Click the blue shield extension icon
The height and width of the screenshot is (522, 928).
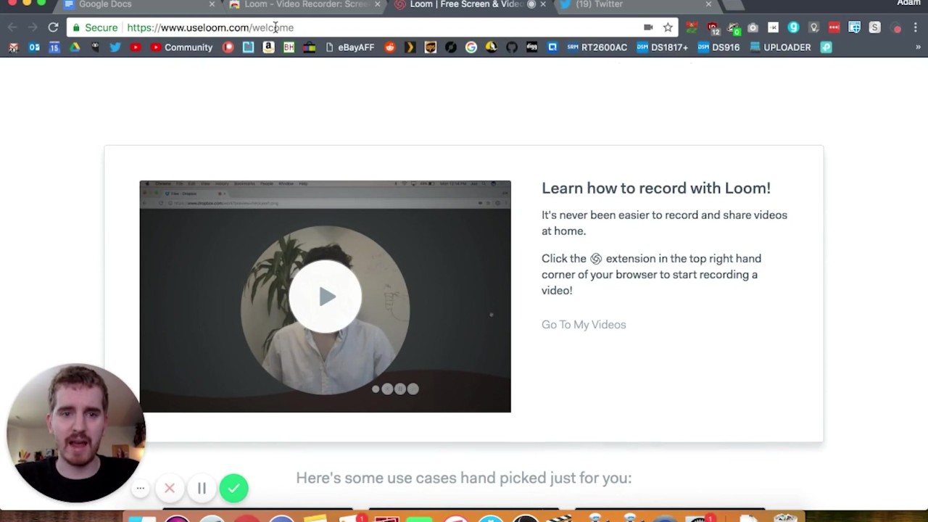854,28
